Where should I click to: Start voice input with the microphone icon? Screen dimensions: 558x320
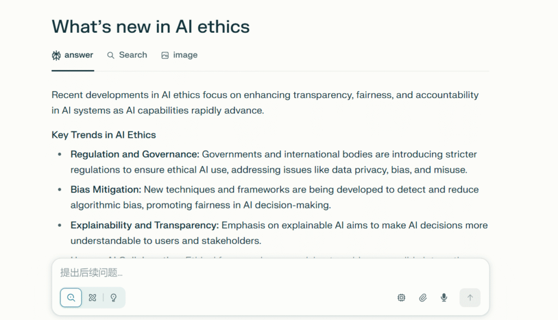click(444, 298)
